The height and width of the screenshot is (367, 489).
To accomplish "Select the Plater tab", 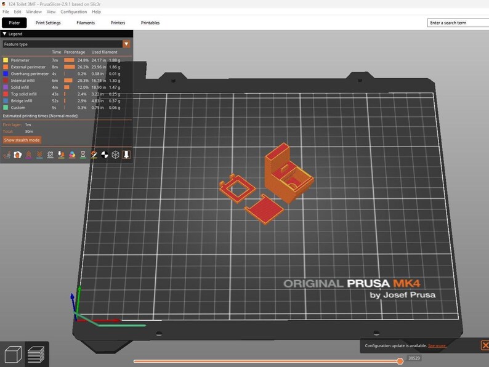I will [x=14, y=23].
